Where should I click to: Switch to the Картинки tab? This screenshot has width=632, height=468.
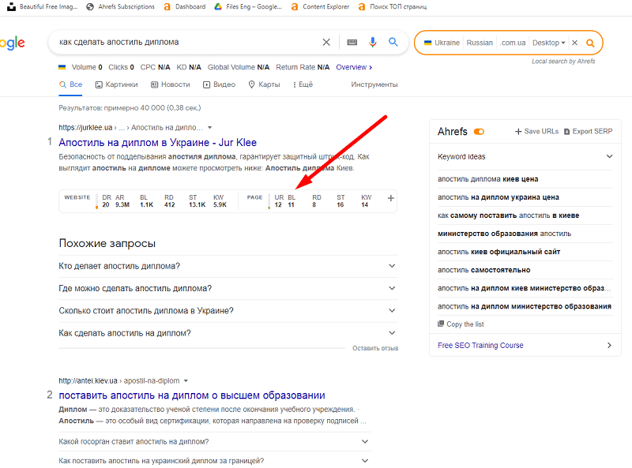point(116,84)
